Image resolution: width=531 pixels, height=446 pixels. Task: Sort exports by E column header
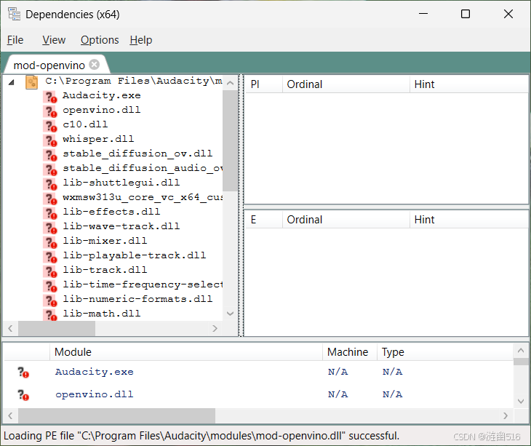click(x=263, y=220)
